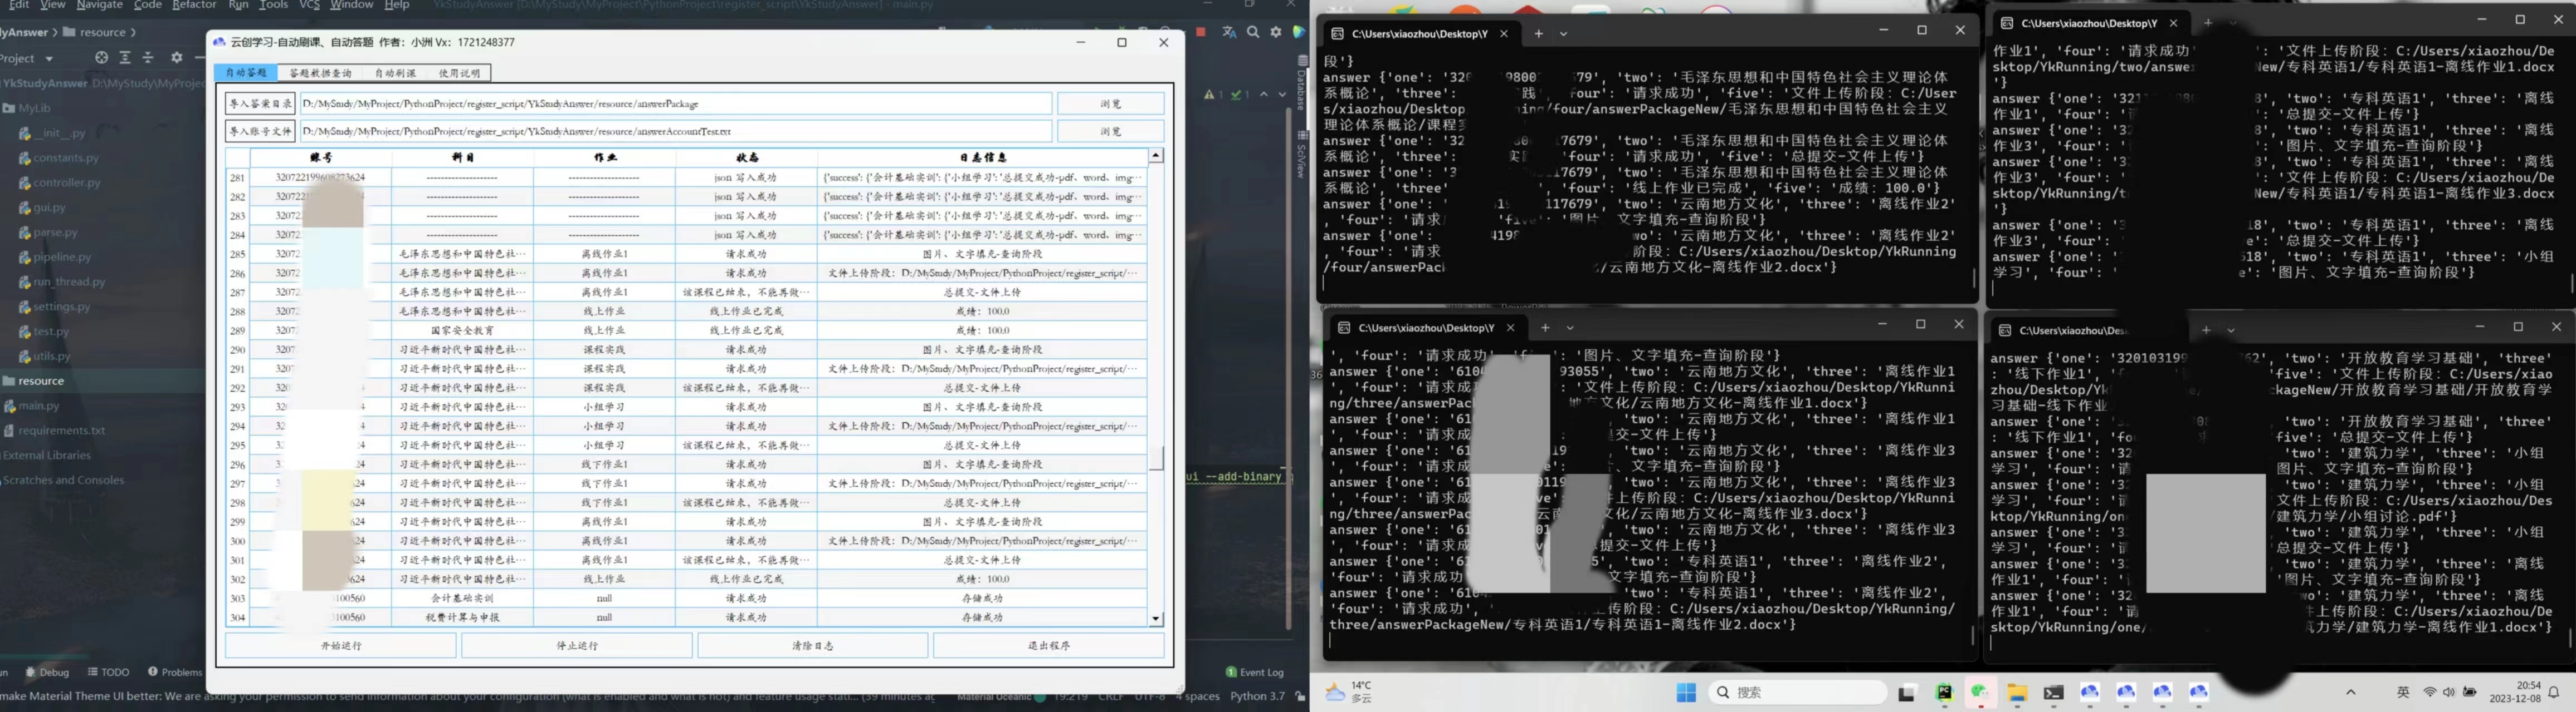Open WeChat from the taskbar
The image size is (2576, 712).
click(x=1980, y=692)
